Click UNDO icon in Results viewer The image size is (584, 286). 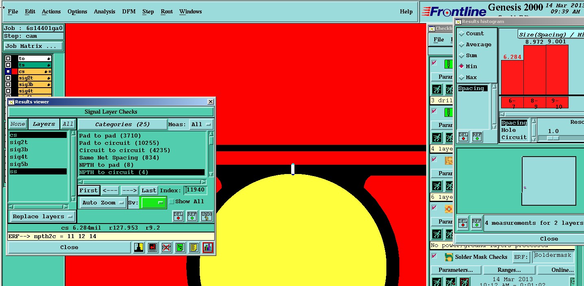coord(206,216)
